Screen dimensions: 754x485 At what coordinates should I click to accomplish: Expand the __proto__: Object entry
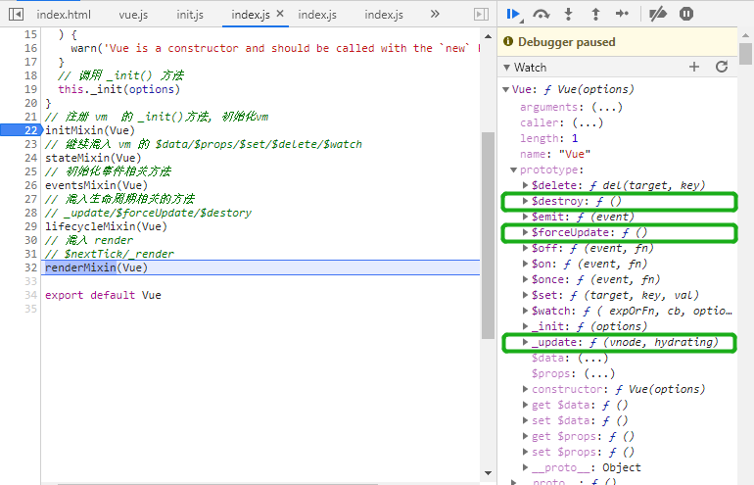[x=526, y=467]
